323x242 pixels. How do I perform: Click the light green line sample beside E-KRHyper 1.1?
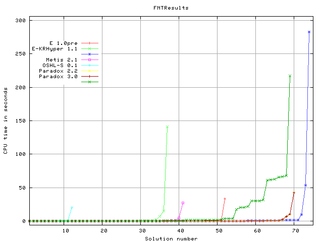click(x=90, y=49)
